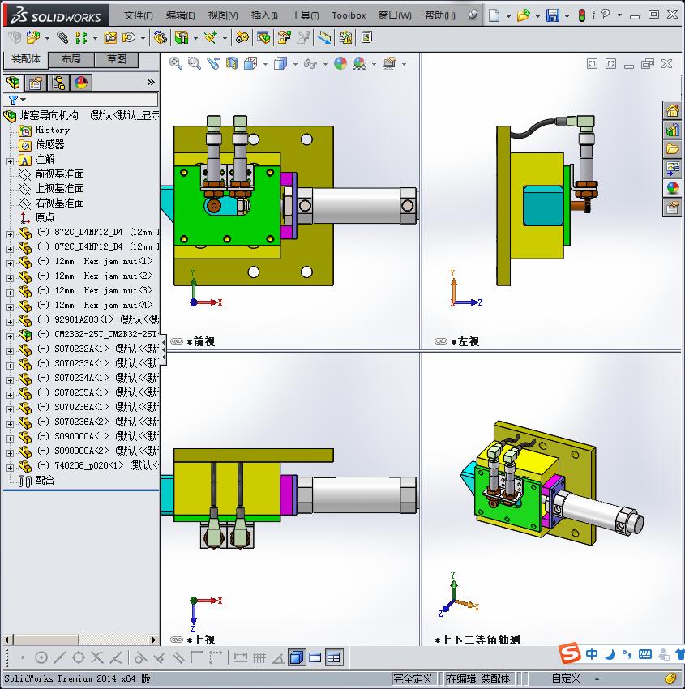Image resolution: width=685 pixels, height=689 pixels.
Task: Click the View Settings monitor icon
Action: click(389, 63)
